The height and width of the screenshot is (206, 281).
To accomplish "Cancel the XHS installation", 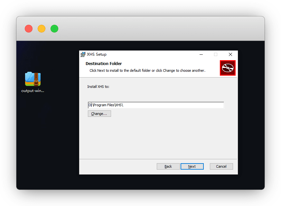I will pyautogui.click(x=221, y=166).
